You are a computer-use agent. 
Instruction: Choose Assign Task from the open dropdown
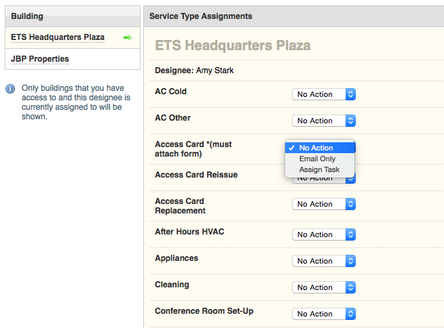319,169
